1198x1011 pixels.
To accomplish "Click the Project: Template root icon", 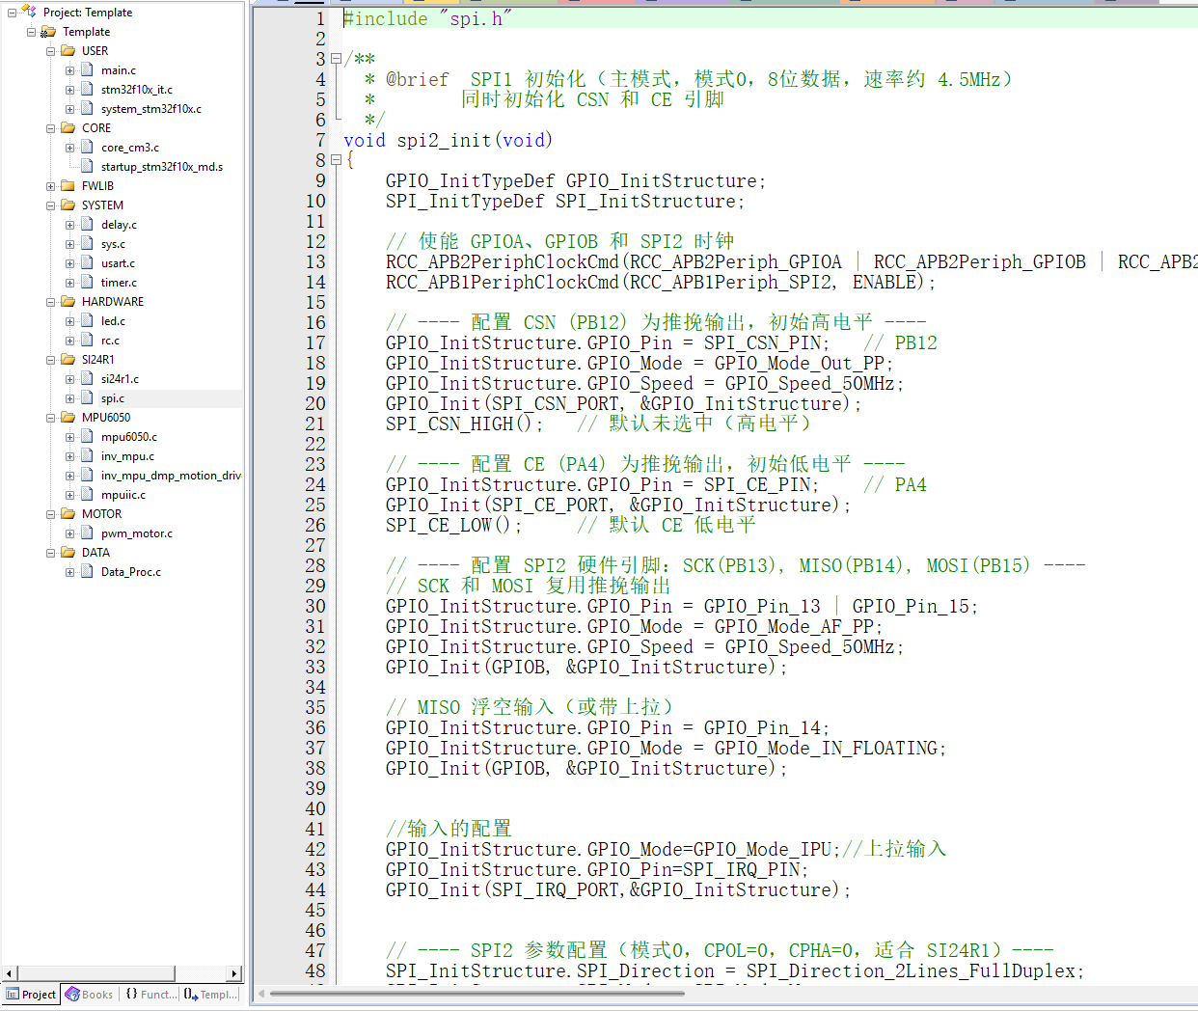I will pos(29,12).
